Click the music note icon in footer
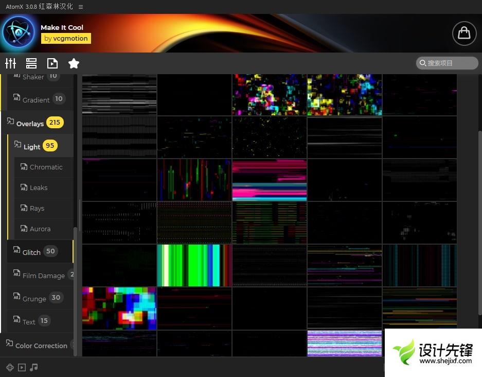This screenshot has width=482, height=377. (x=34, y=367)
